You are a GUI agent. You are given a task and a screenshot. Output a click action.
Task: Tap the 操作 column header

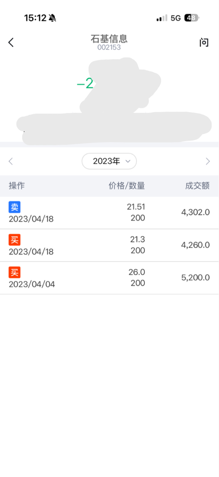17,186
